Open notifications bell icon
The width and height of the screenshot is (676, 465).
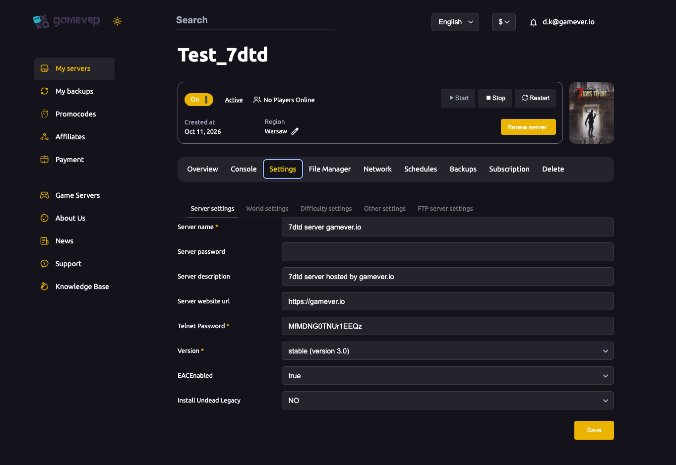[x=533, y=22]
